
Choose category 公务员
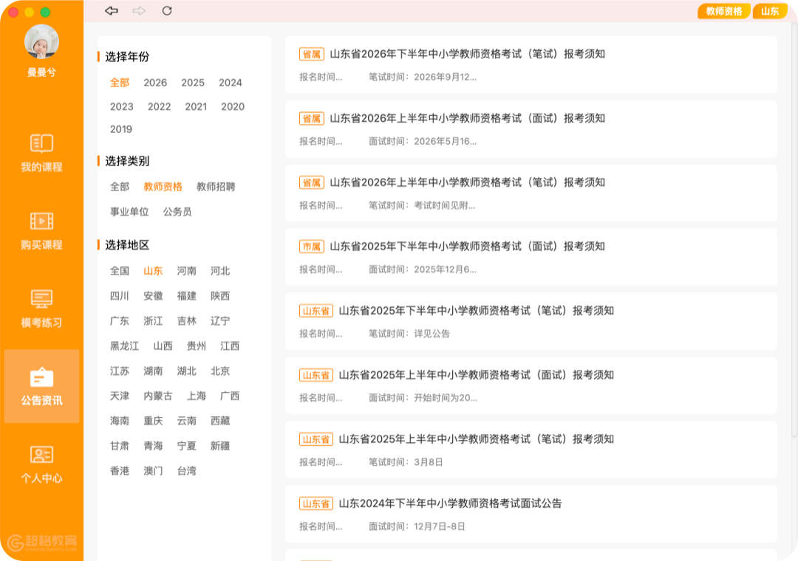tap(177, 212)
